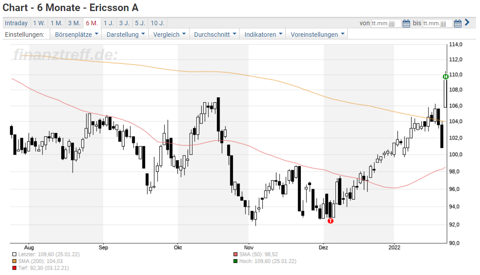Click the 'Nov' x-axis label

pyautogui.click(x=249, y=248)
